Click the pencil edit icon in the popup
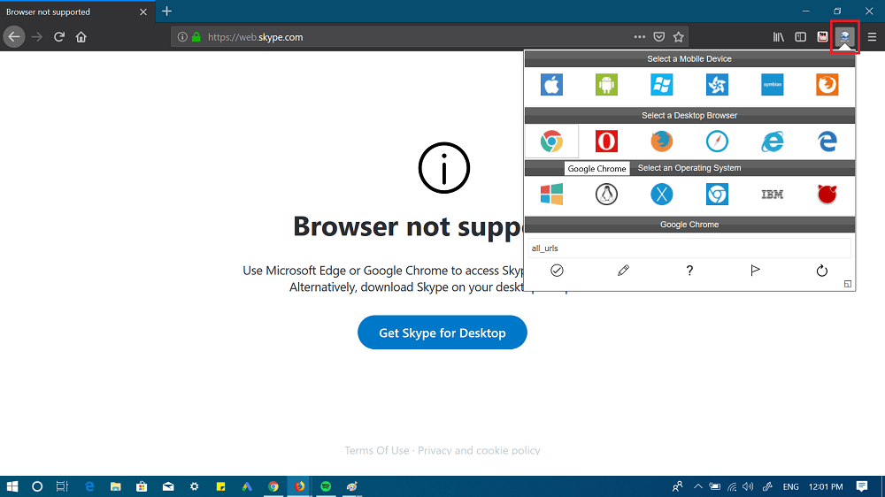 [623, 271]
